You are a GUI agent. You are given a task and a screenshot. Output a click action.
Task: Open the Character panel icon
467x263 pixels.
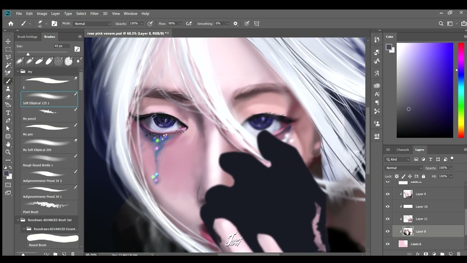(x=377, y=94)
